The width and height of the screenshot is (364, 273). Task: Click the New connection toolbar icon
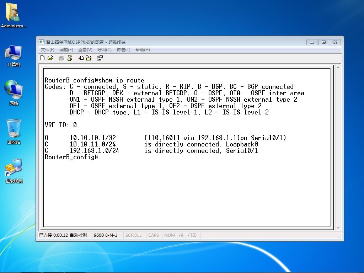point(43,58)
